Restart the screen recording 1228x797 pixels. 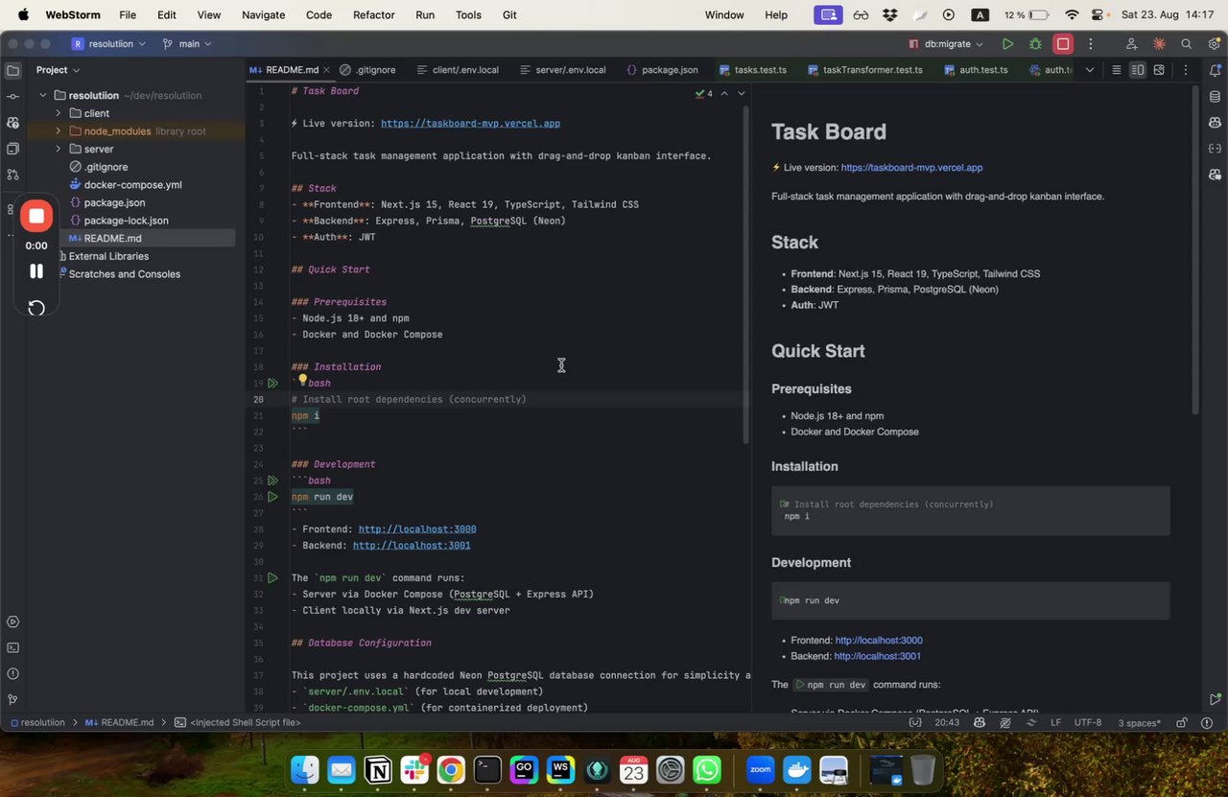coord(36,308)
